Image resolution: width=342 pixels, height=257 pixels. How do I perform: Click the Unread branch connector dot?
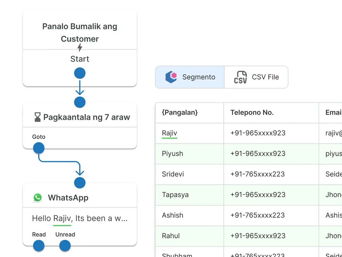coord(65,246)
